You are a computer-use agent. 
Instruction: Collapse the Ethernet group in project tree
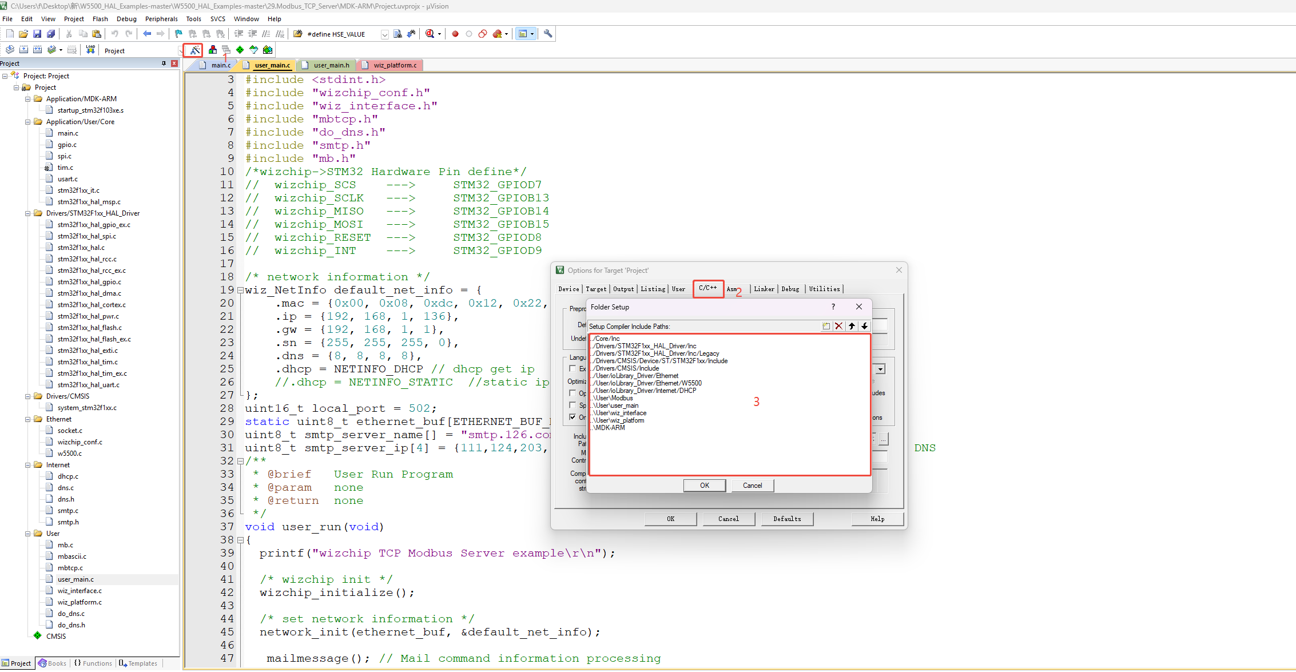(27, 419)
